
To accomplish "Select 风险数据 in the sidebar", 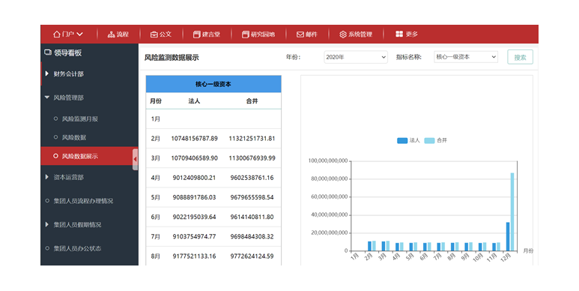I will pyautogui.click(x=74, y=137).
